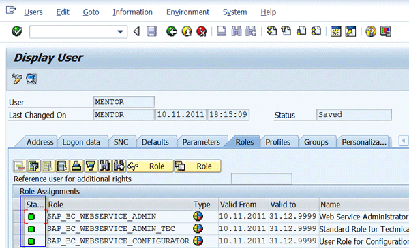Open the Goto menu

tap(91, 12)
